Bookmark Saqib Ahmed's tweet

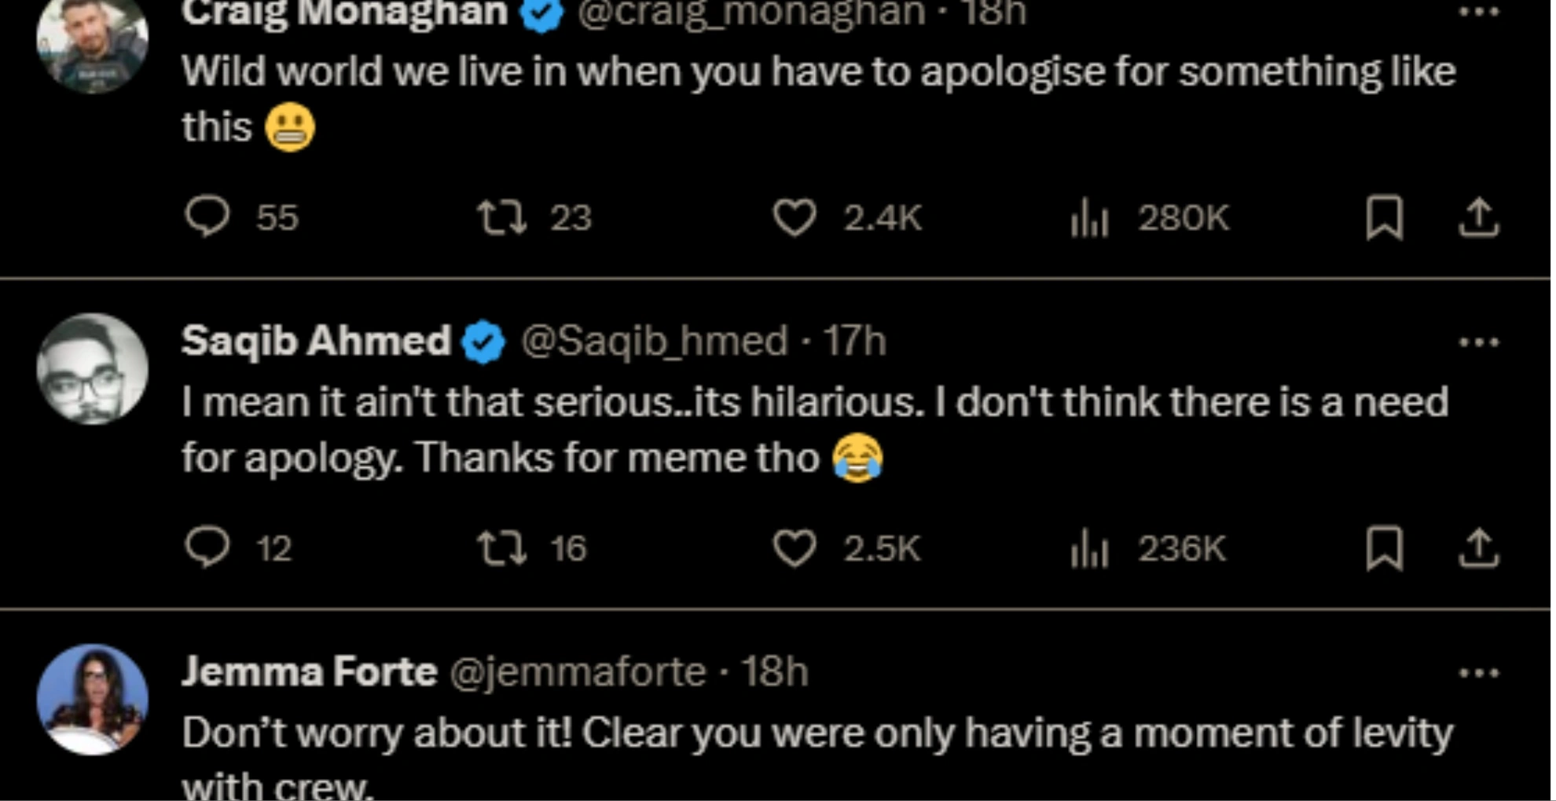(x=1384, y=548)
